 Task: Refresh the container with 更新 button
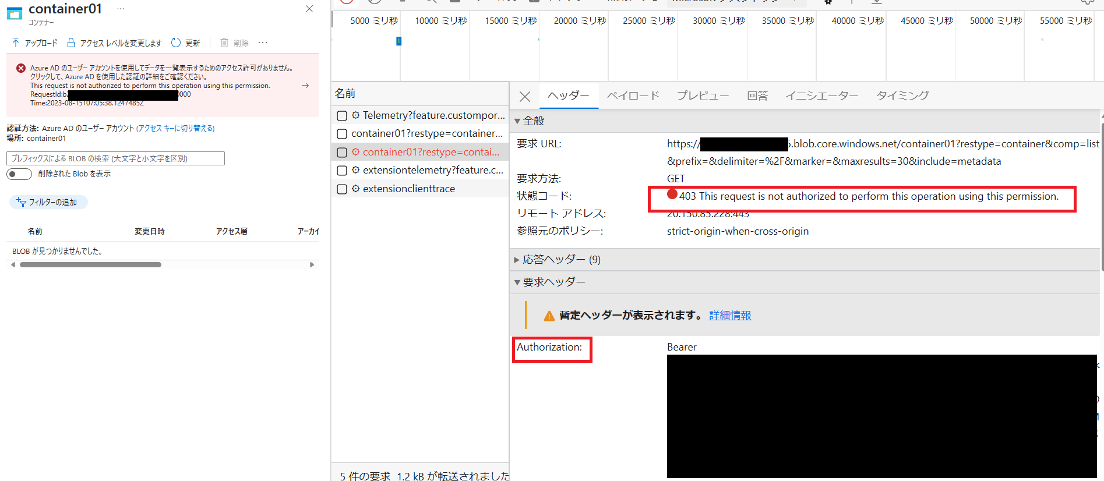click(186, 43)
